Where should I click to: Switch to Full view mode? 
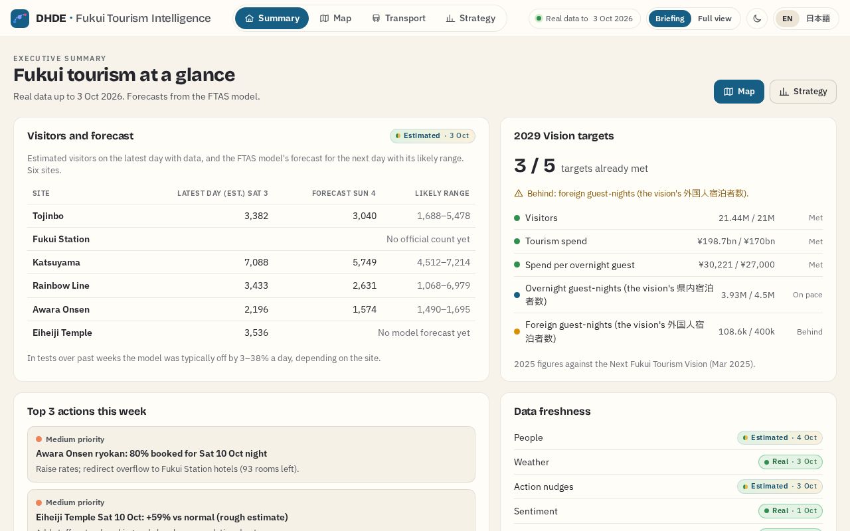click(715, 19)
